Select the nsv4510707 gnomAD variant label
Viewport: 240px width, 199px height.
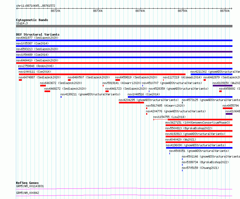pos(172,83)
